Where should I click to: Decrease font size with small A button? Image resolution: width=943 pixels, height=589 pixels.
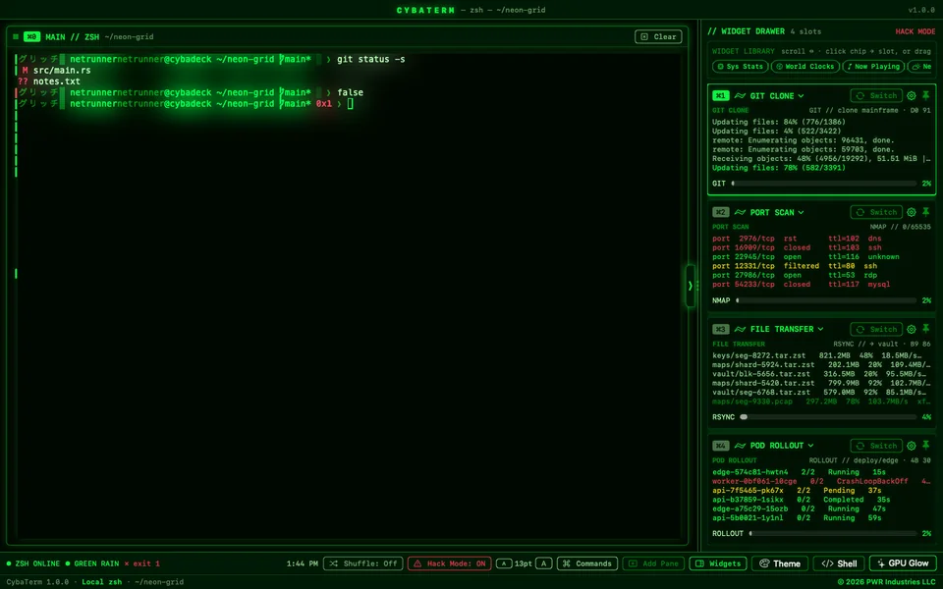click(x=504, y=563)
